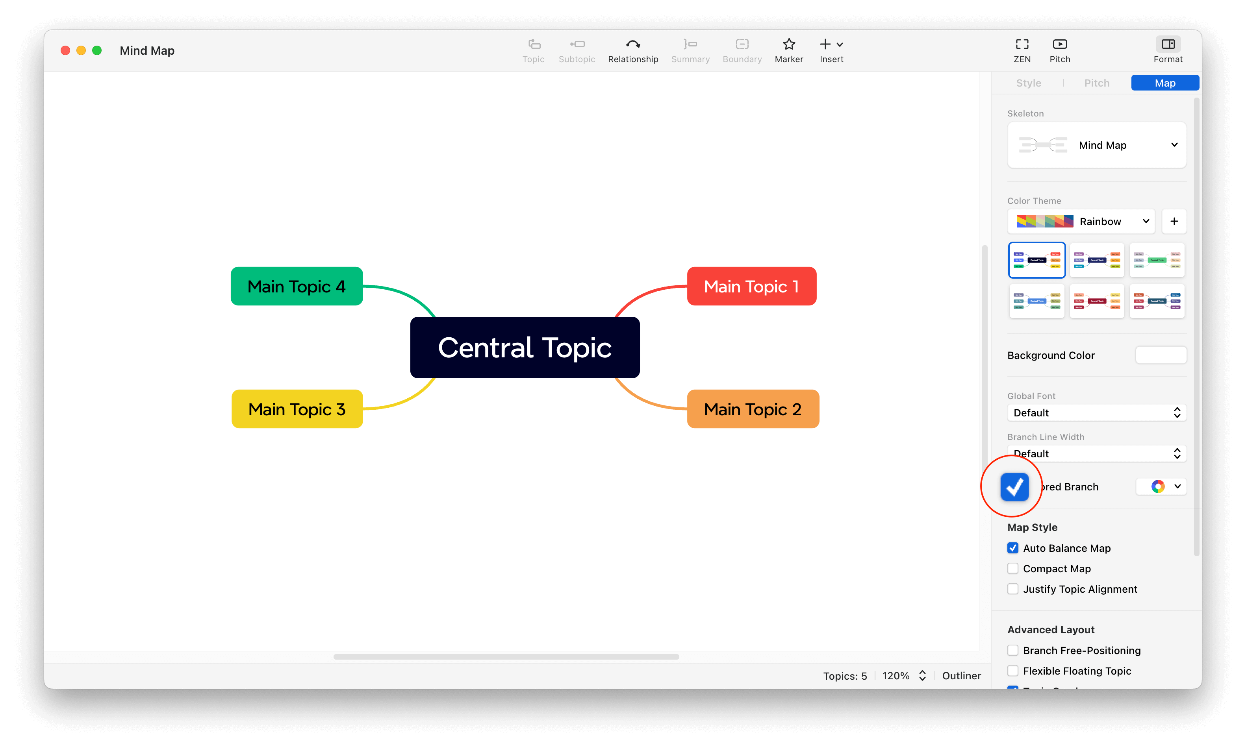
Task: Open the Outliner view
Action: [961, 675]
